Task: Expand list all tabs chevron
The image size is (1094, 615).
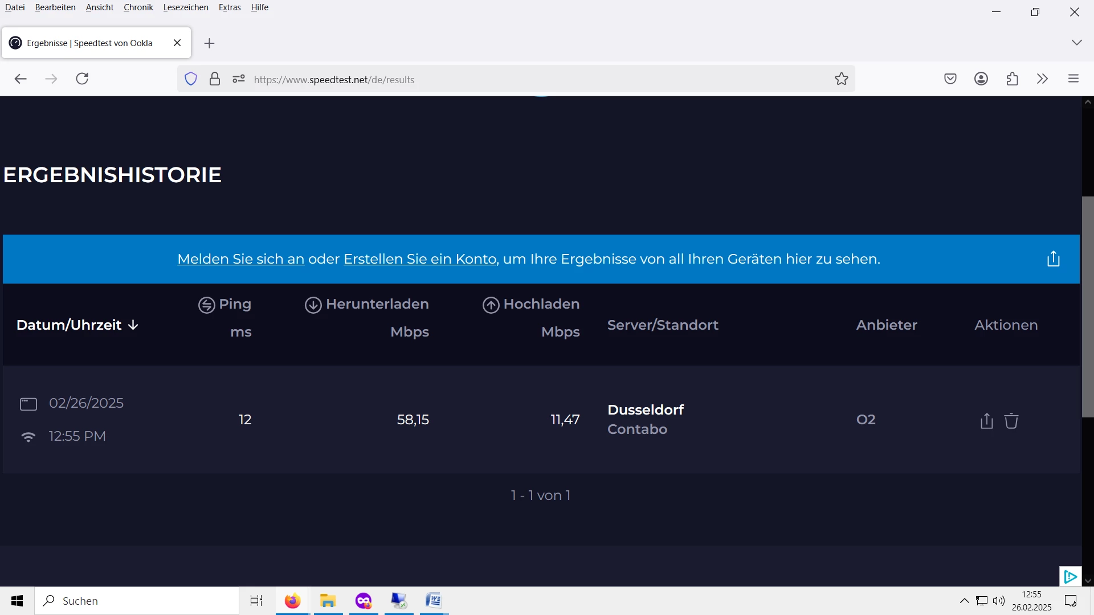Action: click(1076, 43)
